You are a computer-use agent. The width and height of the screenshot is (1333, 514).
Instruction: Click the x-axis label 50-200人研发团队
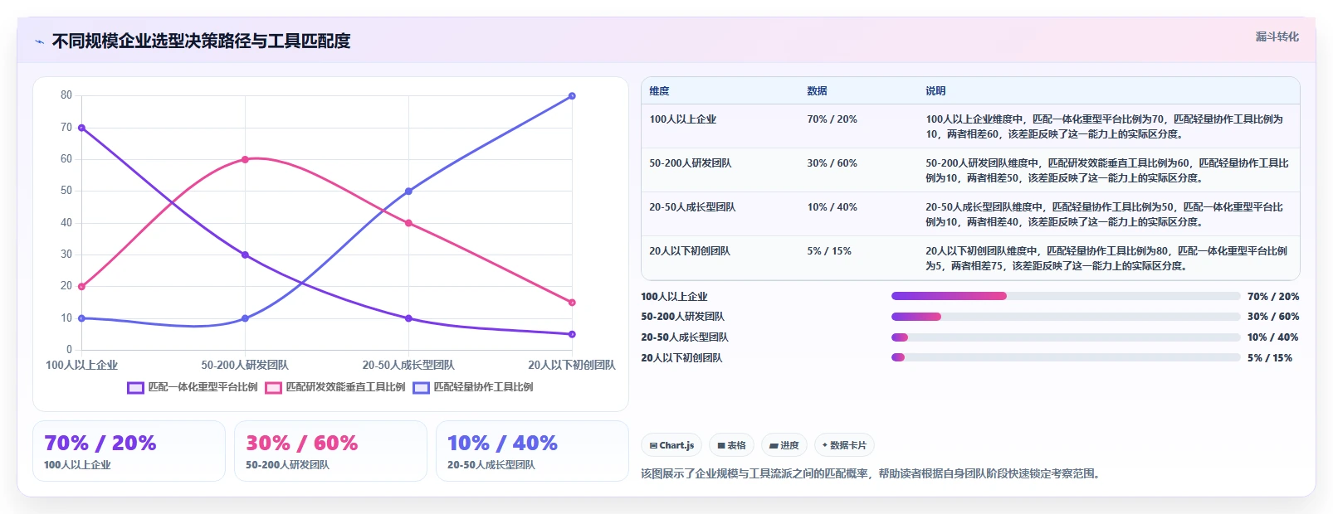click(245, 365)
